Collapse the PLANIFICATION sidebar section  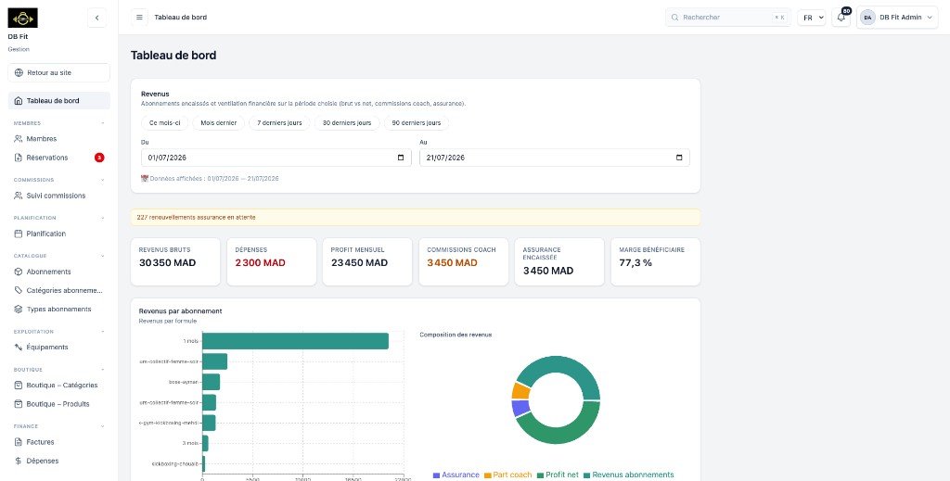[x=102, y=218]
